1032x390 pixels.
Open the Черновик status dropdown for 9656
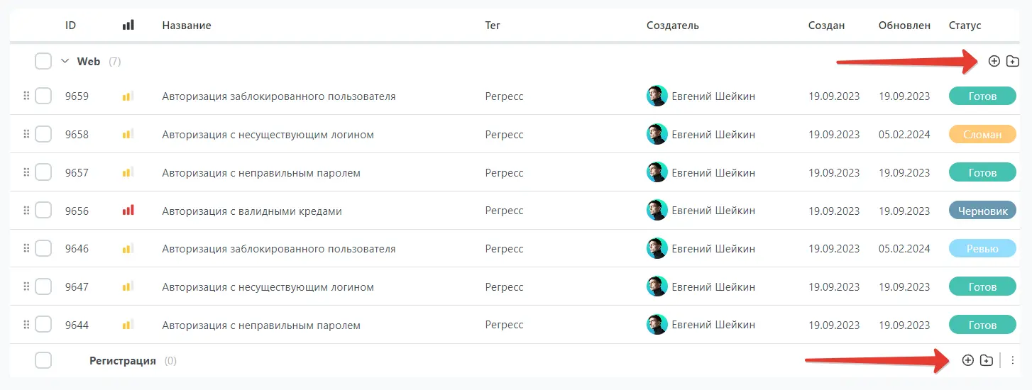pyautogui.click(x=982, y=211)
